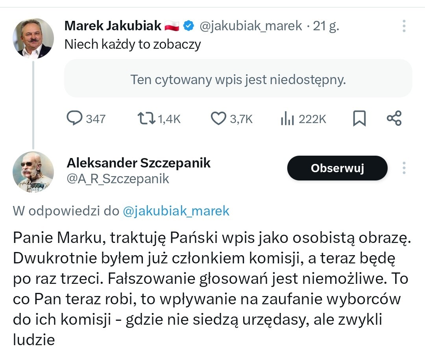Open the reply text starting 'Panie Marku'
This screenshot has width=425, height=355.
coord(209,287)
